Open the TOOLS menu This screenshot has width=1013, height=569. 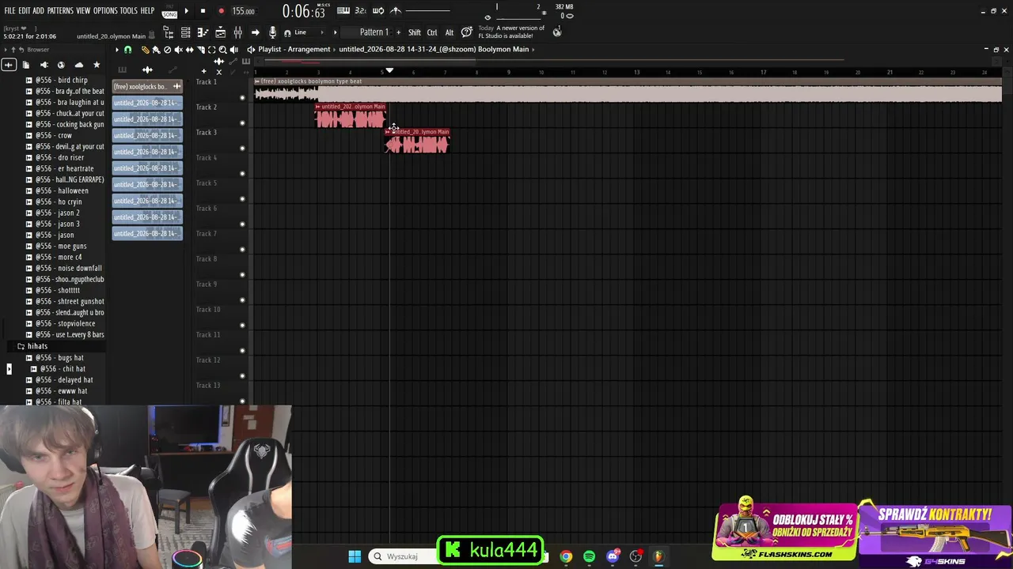click(129, 11)
